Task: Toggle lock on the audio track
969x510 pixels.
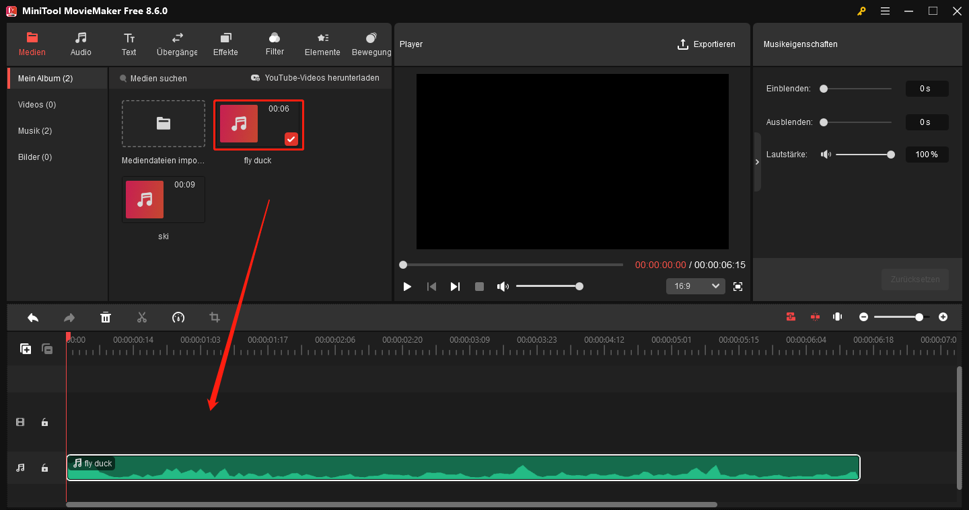Action: (44, 468)
